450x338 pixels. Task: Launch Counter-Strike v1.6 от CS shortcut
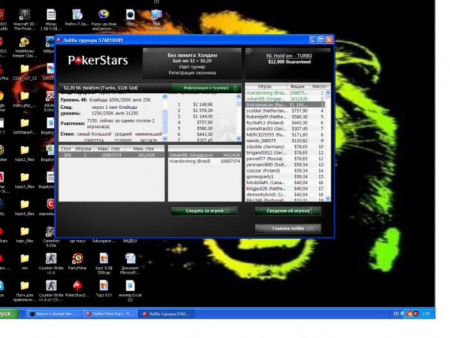click(x=51, y=291)
